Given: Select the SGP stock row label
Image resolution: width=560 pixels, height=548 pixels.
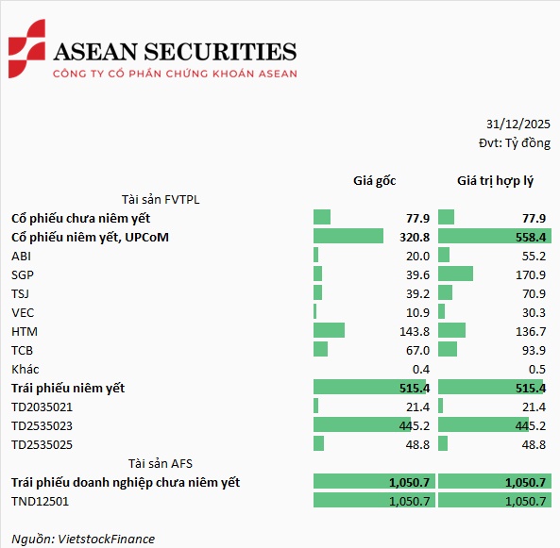Looking at the screenshot, I should pos(23,275).
